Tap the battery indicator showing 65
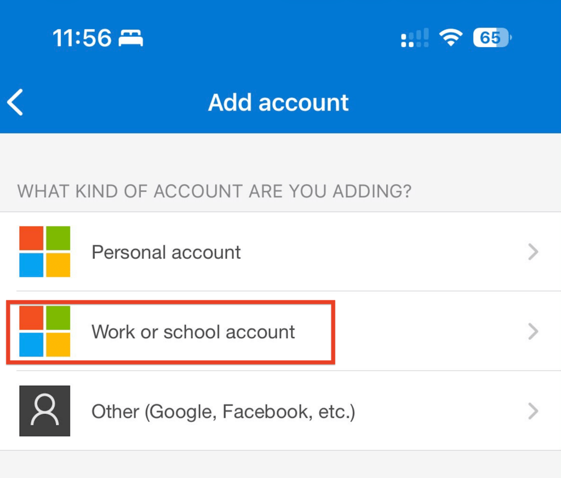561x478 pixels. pyautogui.click(x=492, y=38)
